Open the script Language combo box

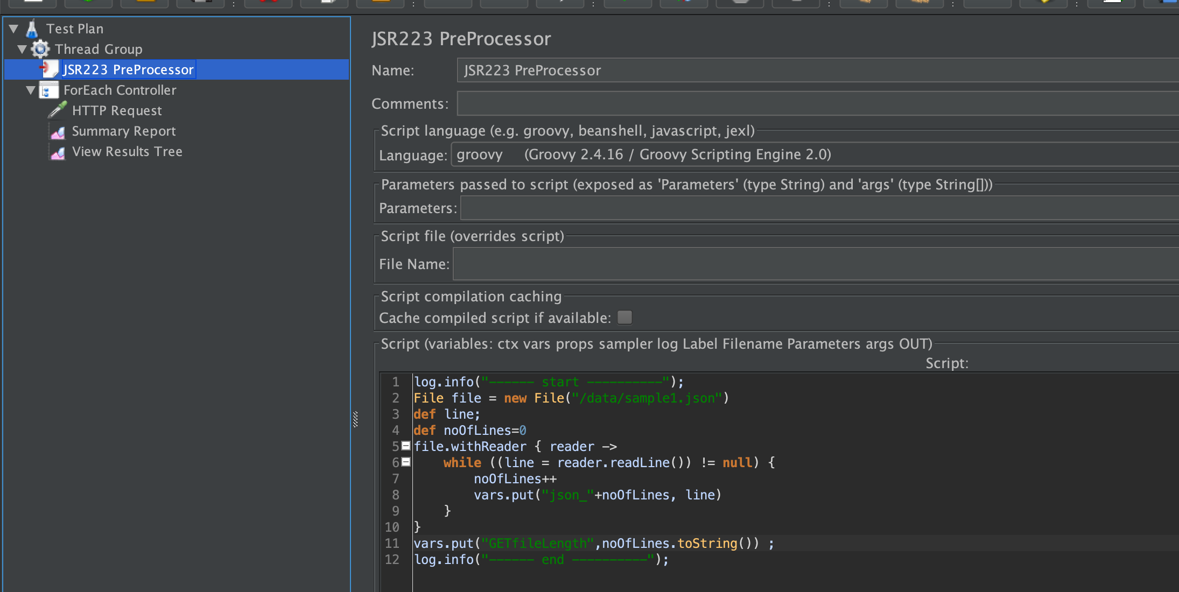click(815, 155)
